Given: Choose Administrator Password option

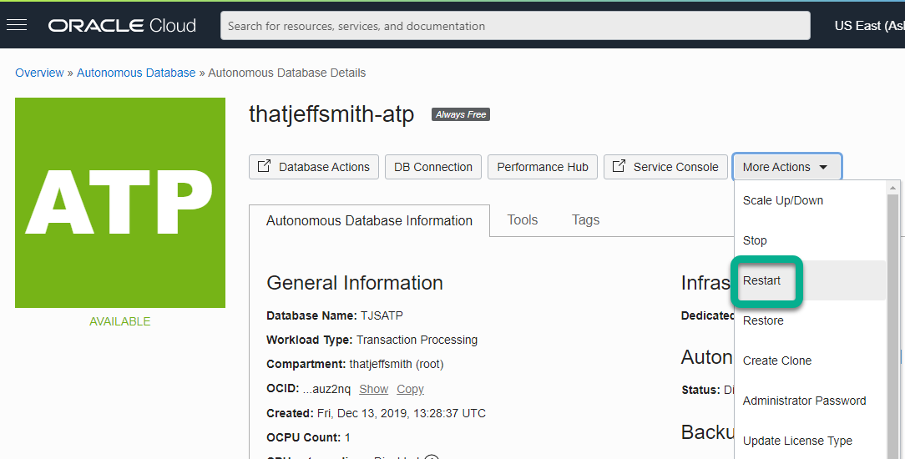Looking at the screenshot, I should [x=804, y=401].
